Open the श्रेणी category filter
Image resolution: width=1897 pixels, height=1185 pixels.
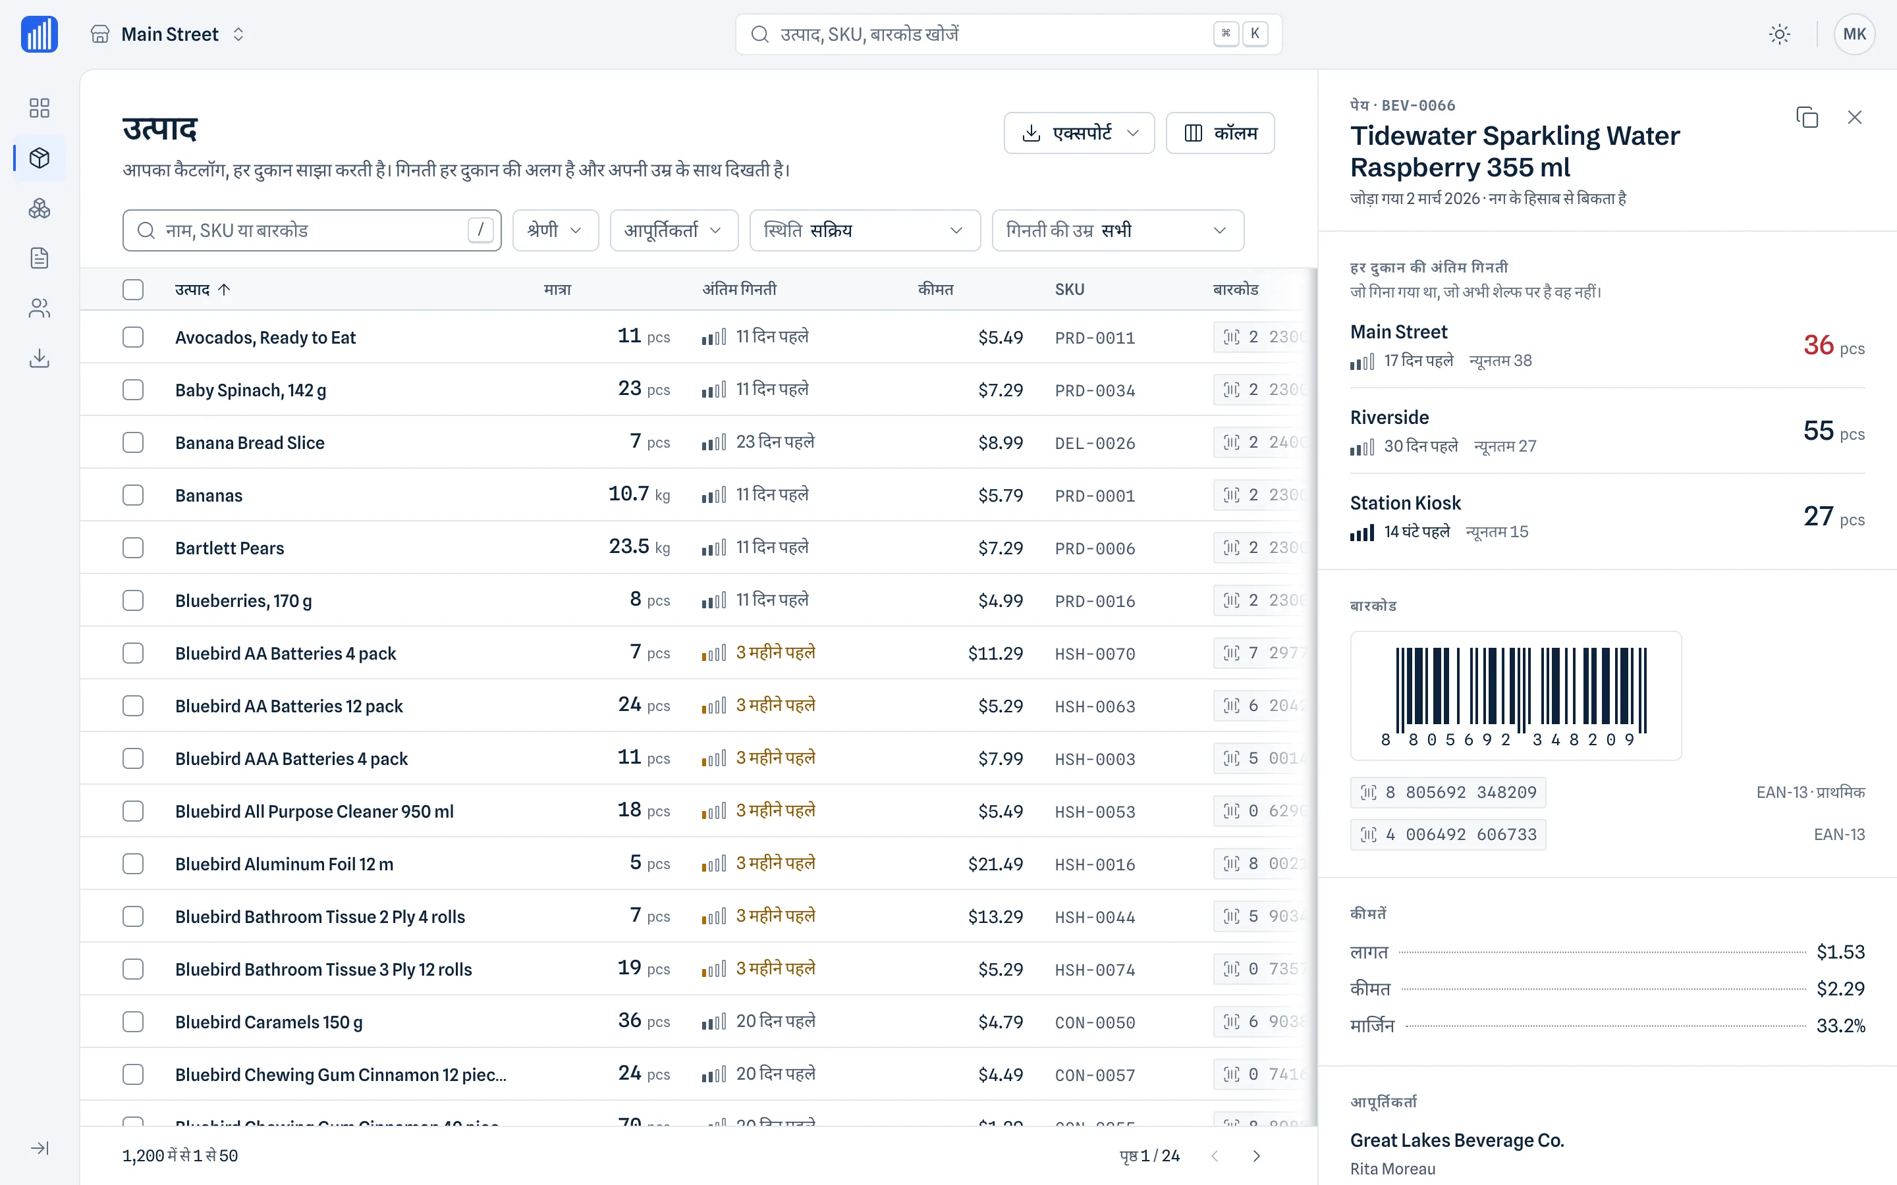pyautogui.click(x=556, y=230)
